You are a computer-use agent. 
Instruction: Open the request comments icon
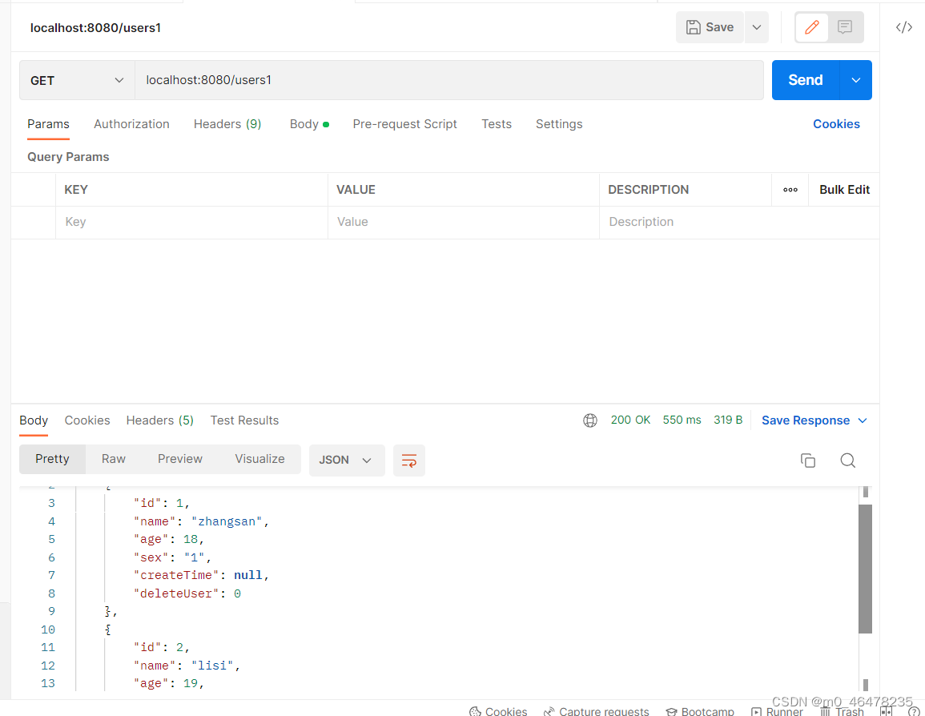coord(845,26)
